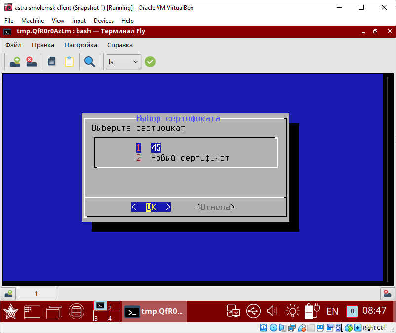Open file manager round icon

77,312
